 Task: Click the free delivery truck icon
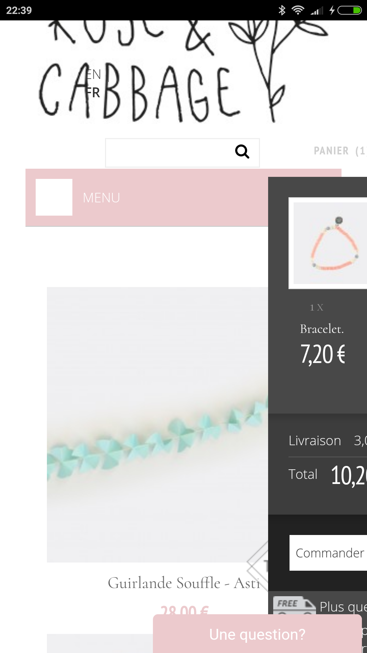click(295, 605)
